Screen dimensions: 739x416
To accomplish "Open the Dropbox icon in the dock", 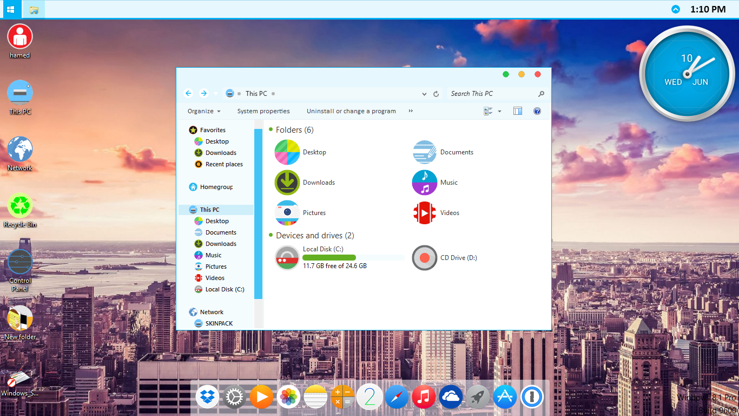I will 207,398.
